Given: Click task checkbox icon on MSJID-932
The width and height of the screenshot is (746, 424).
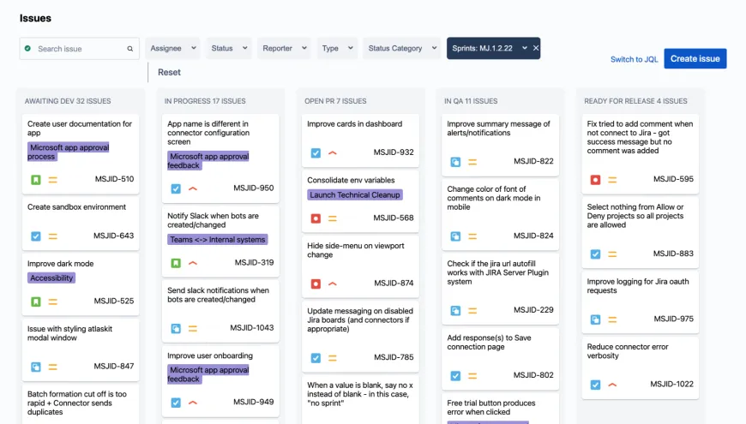Looking at the screenshot, I should [316, 152].
